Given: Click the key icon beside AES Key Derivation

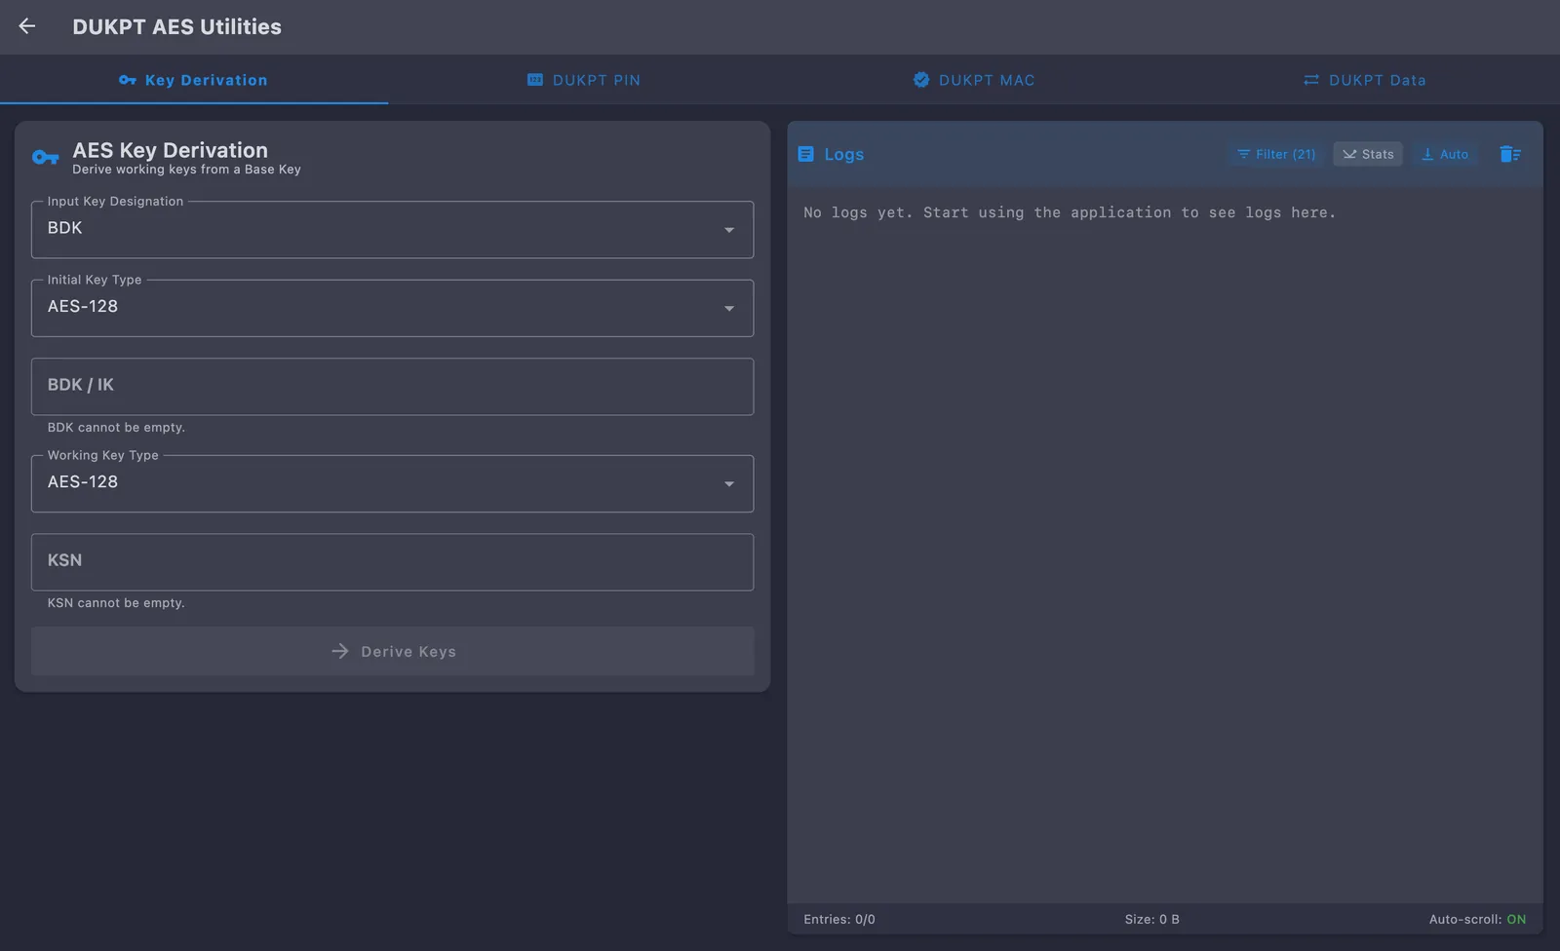Looking at the screenshot, I should point(45,157).
